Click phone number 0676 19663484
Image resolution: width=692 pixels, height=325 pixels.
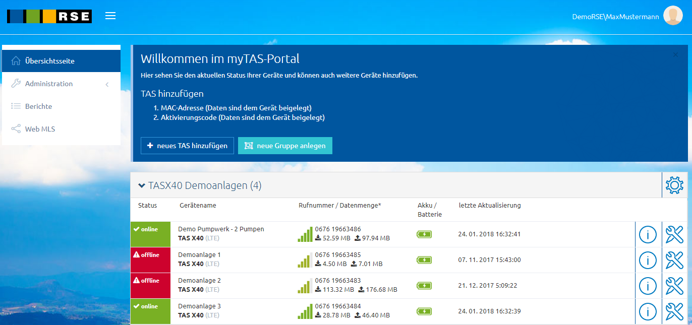tap(338, 306)
